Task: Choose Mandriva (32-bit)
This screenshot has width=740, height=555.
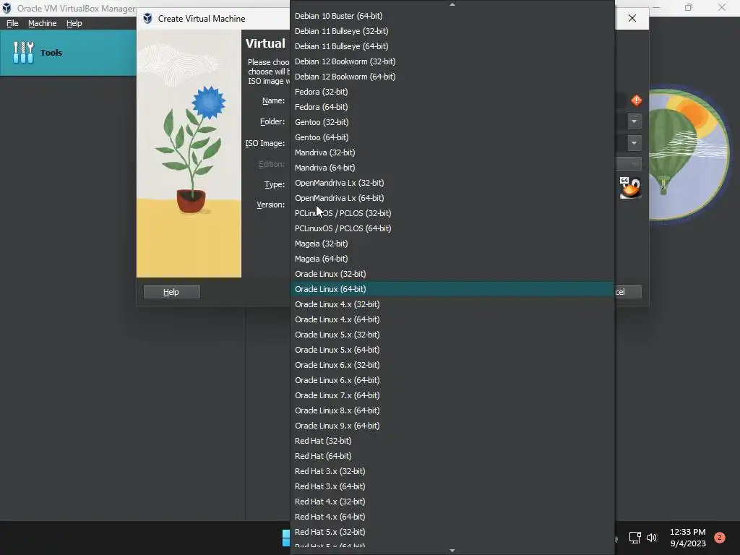Action: pyautogui.click(x=452, y=152)
